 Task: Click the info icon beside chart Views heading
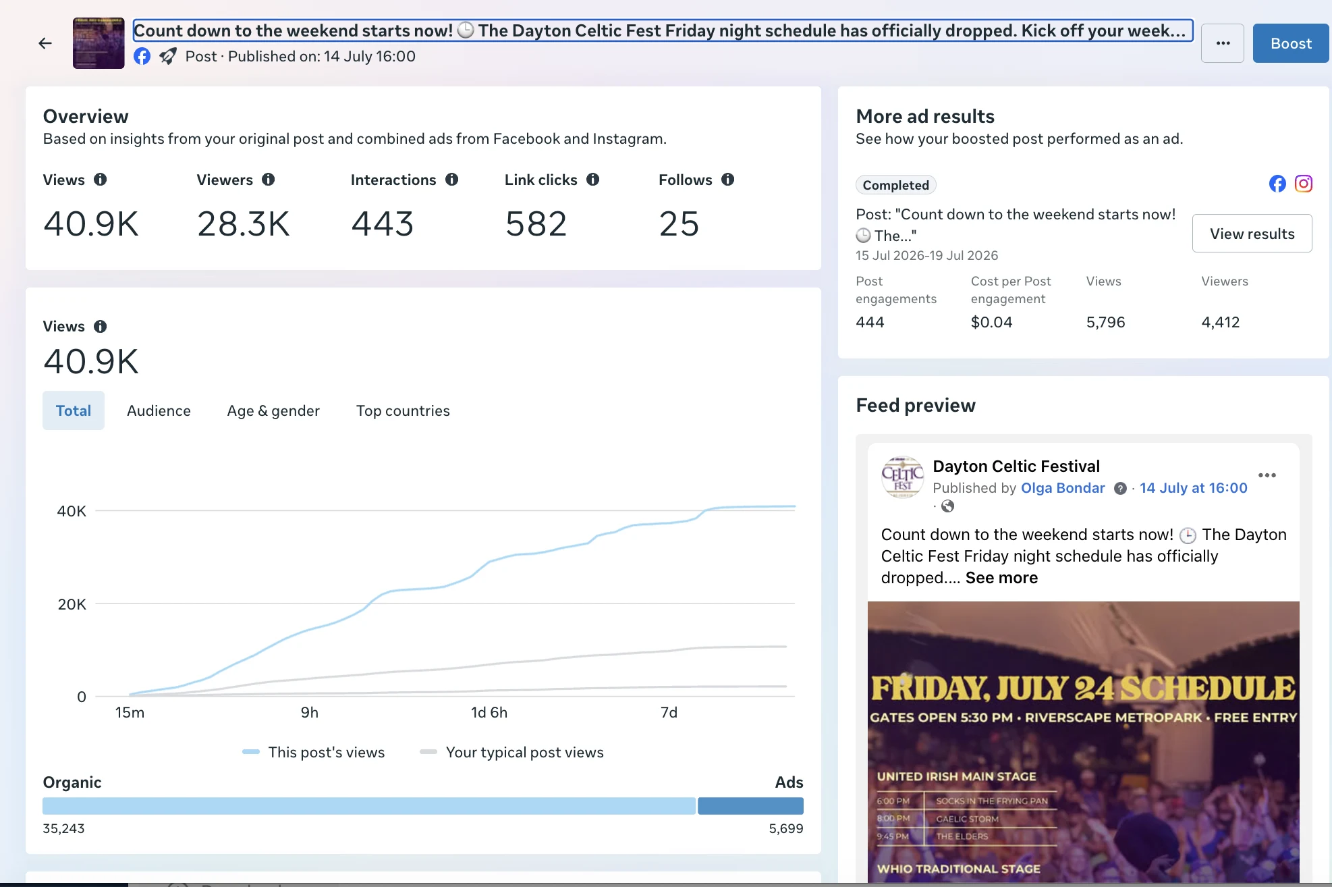tap(101, 327)
